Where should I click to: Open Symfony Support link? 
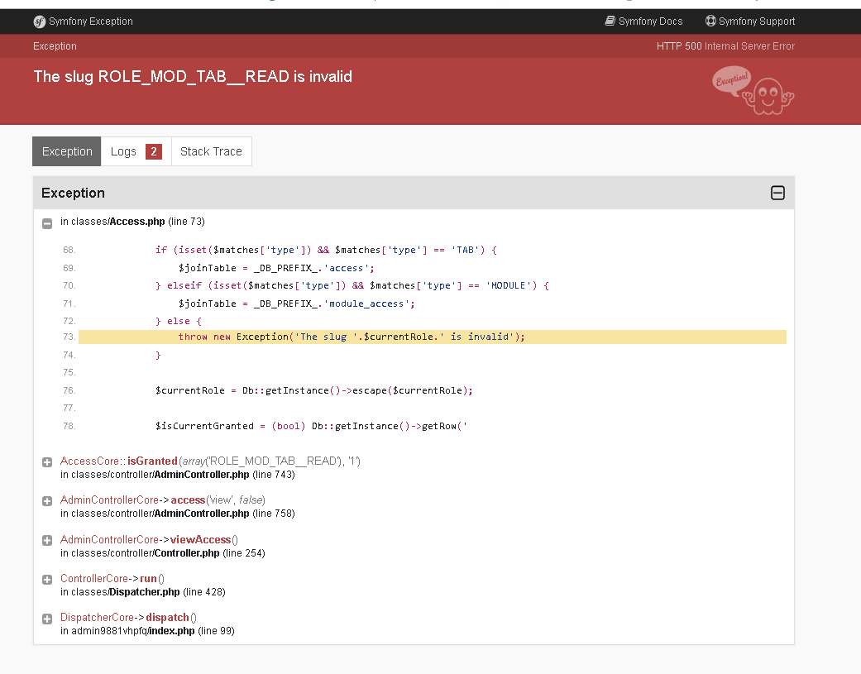(x=750, y=22)
